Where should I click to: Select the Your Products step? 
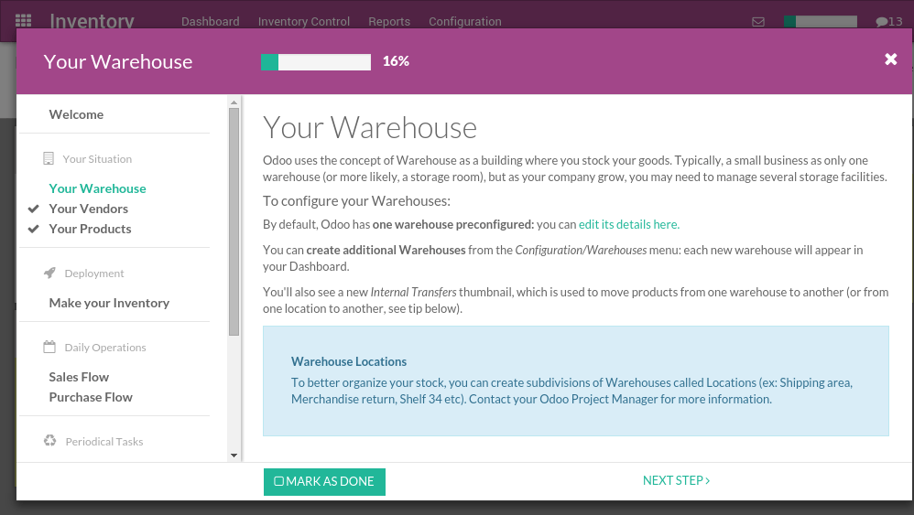pos(91,229)
